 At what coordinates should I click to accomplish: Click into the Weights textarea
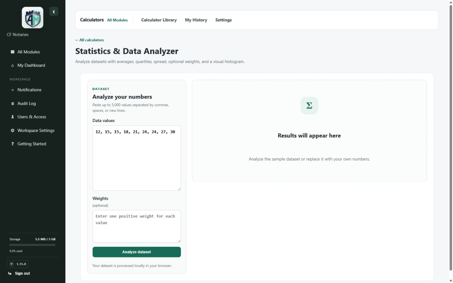(137, 226)
